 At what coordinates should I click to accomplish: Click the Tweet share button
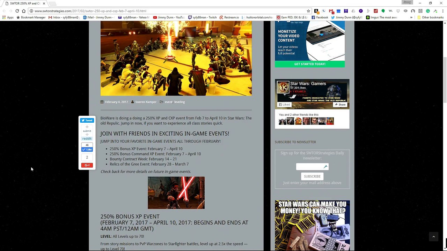click(x=87, y=121)
